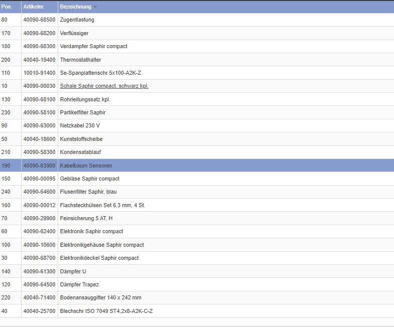Select Netzkabel 230 V entry
Viewport: 394px width, 327px height.
tap(79, 125)
